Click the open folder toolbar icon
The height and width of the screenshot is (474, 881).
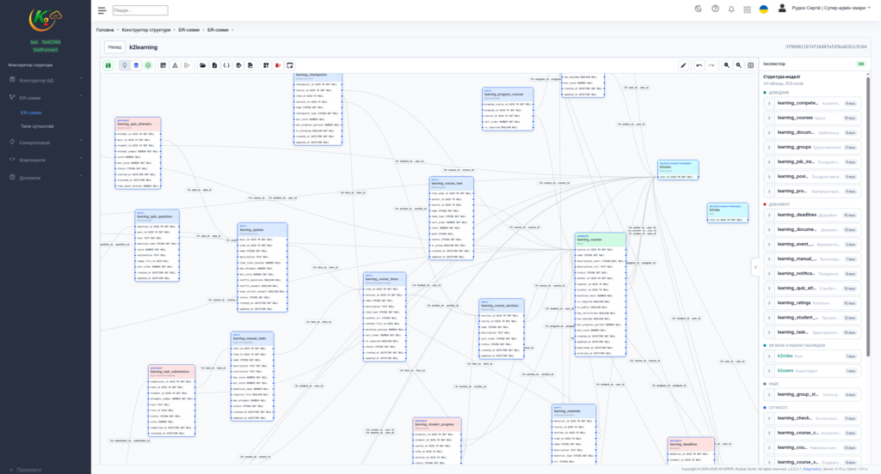click(203, 65)
